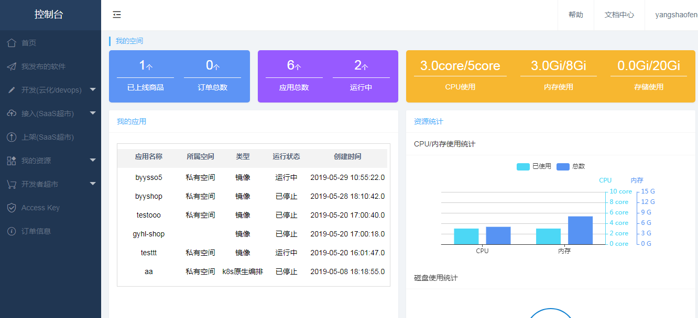
Task: Open the 上架(SaaS超市) menu item
Action: tap(50, 137)
